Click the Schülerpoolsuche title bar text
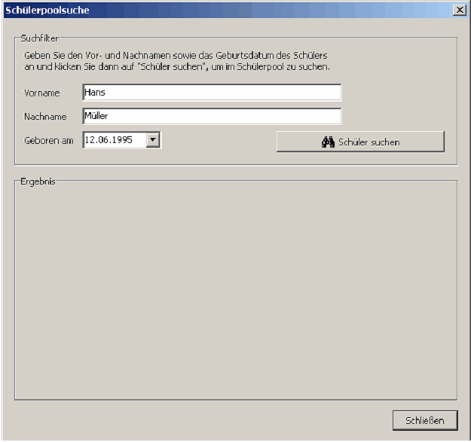 tap(47, 11)
